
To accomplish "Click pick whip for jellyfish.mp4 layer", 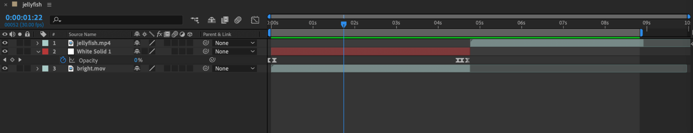I will pos(206,43).
